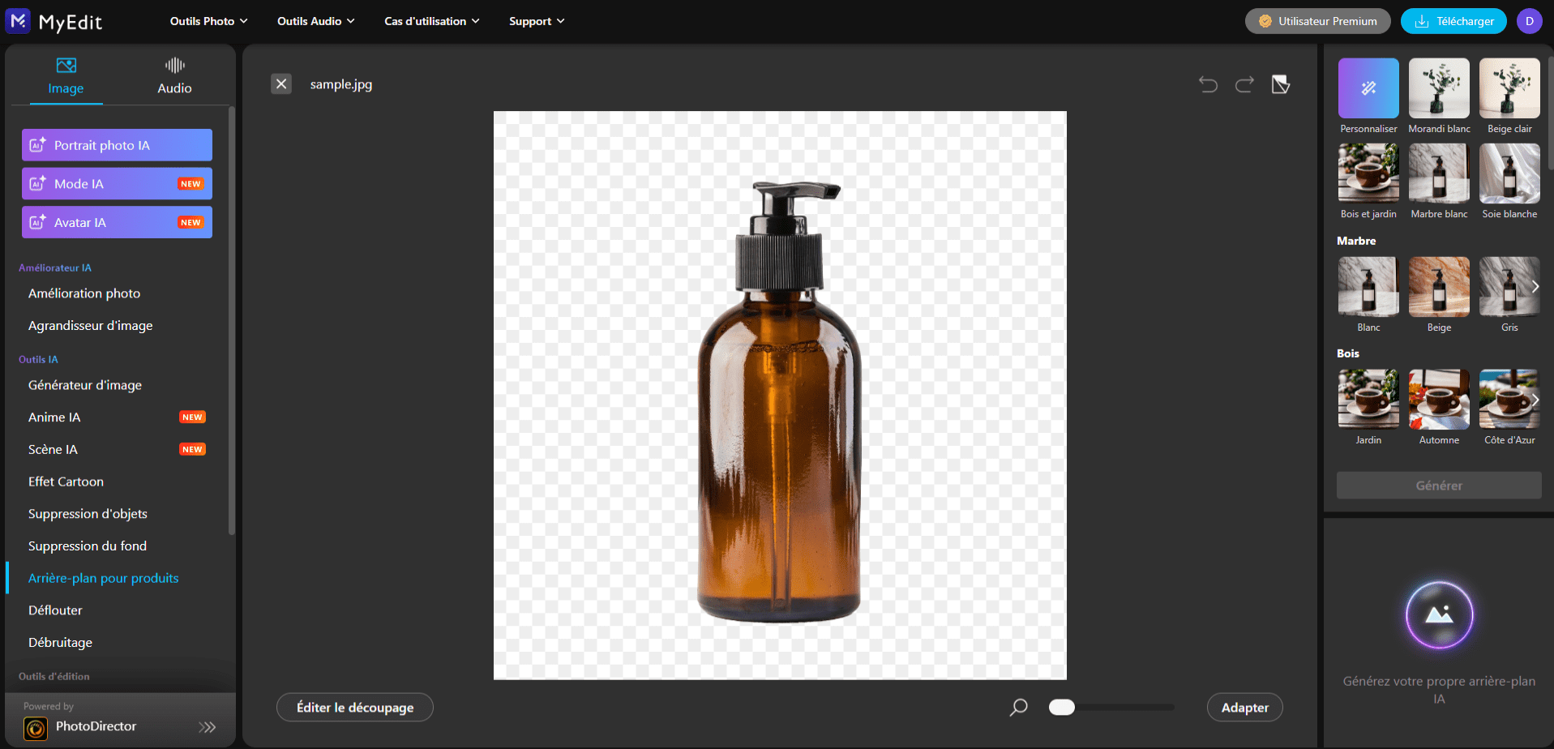Expand more Marbre backgrounds with the chevron
1554x749 pixels.
point(1535,286)
